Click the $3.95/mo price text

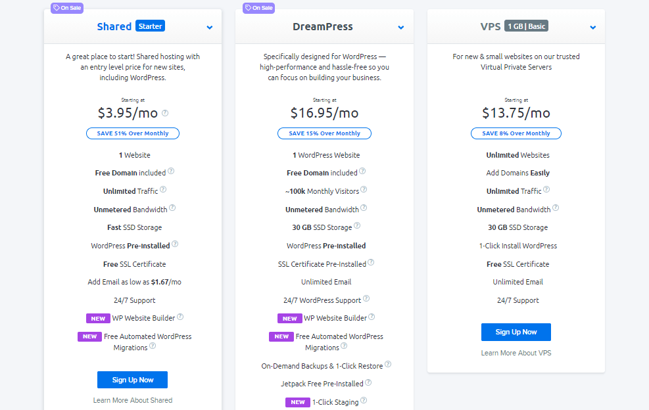click(x=128, y=113)
